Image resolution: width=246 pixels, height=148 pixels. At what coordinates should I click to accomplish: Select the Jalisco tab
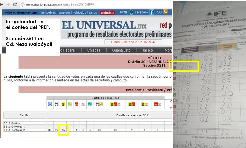pyautogui.click(x=147, y=50)
